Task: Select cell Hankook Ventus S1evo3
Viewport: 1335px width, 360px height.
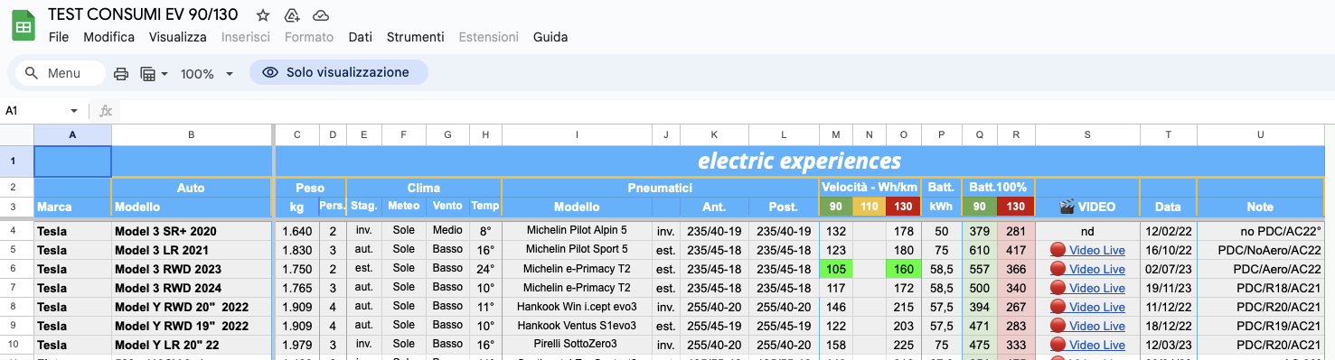Action: point(577,326)
